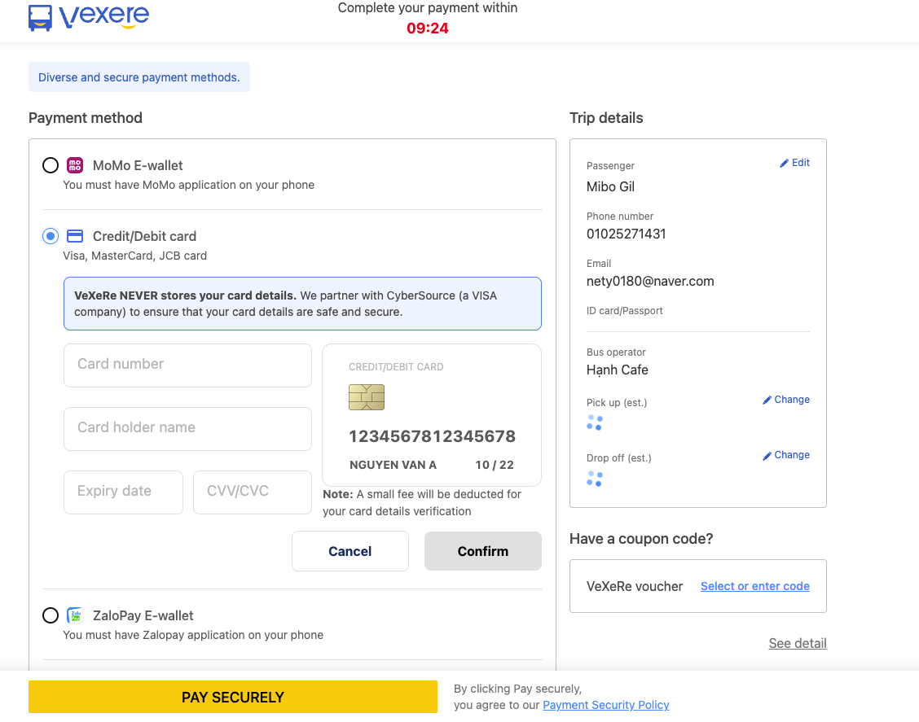Click the sample expiry 10 / 22

pos(495,465)
